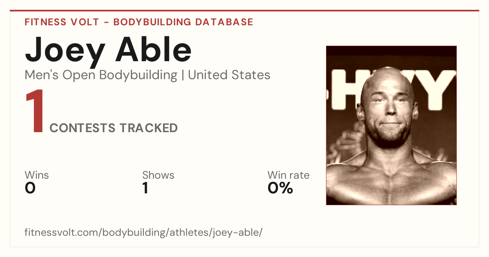Click the Wins value 0
489x257 pixels.
(x=30, y=188)
